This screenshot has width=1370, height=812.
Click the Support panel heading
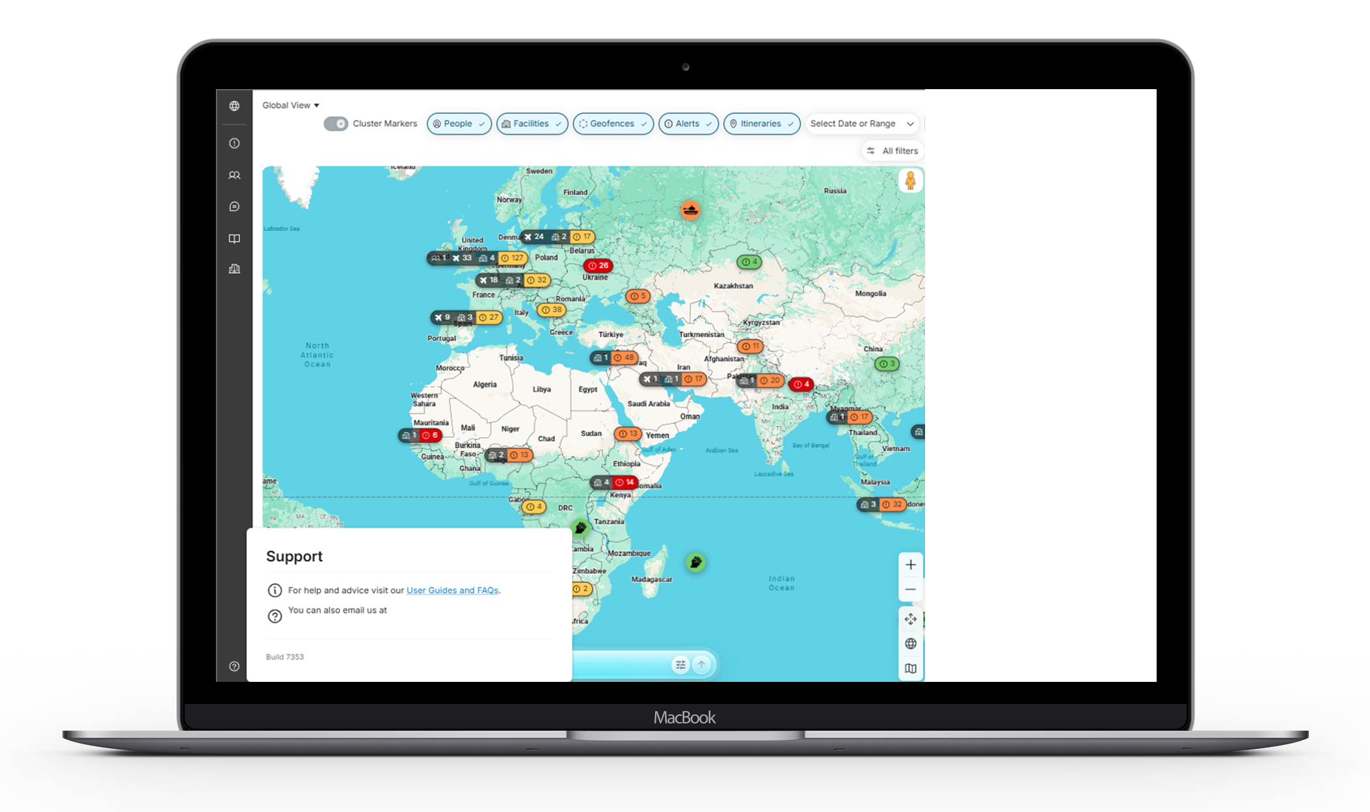click(x=294, y=556)
